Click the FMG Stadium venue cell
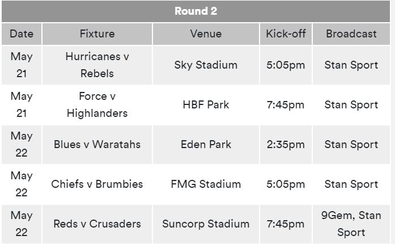The image size is (395, 244). [206, 184]
